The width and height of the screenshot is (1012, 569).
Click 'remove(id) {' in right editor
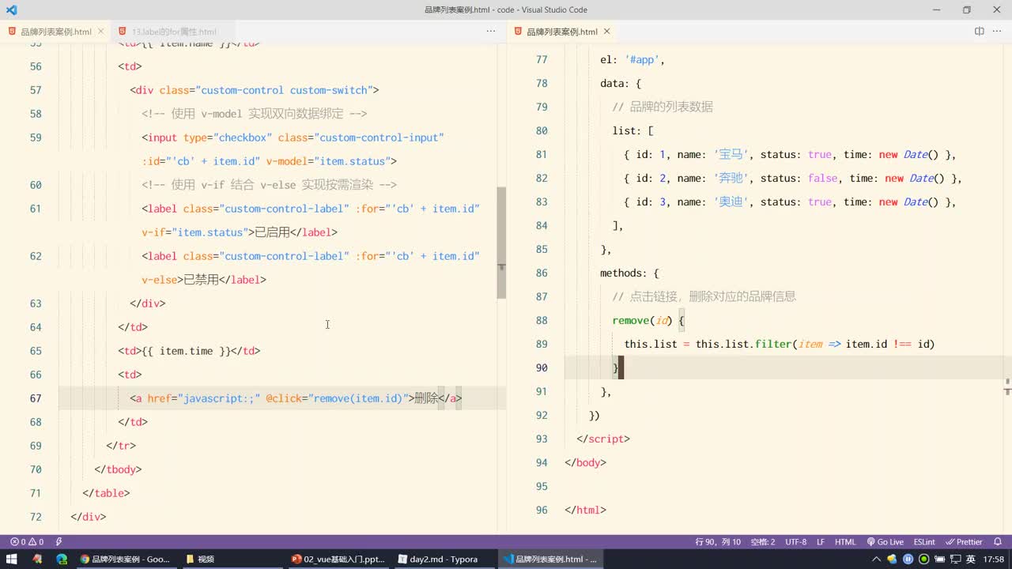click(648, 320)
